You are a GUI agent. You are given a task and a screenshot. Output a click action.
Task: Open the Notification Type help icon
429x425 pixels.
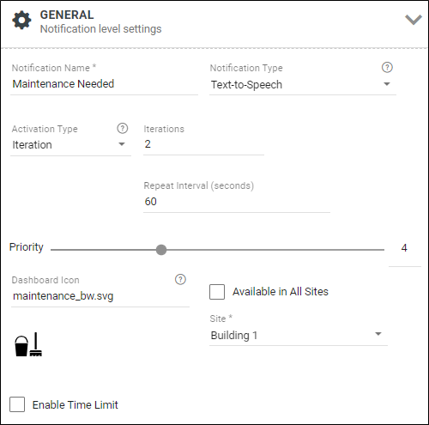(387, 68)
